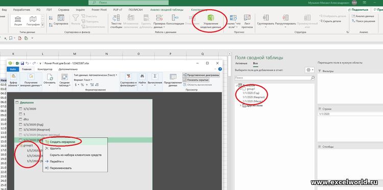Click Анализ данных button

pos(363,16)
